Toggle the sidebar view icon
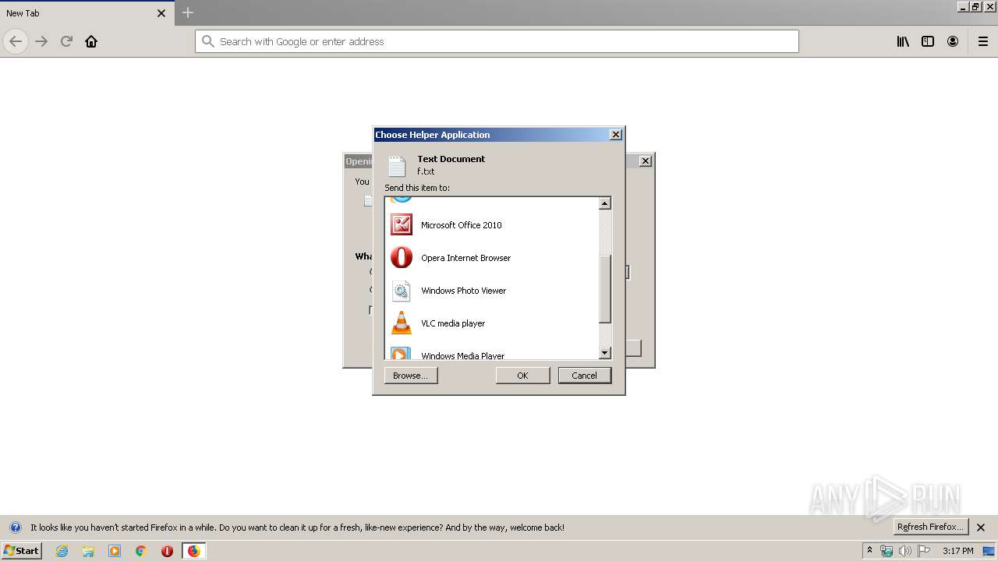The image size is (998, 561). tap(928, 41)
